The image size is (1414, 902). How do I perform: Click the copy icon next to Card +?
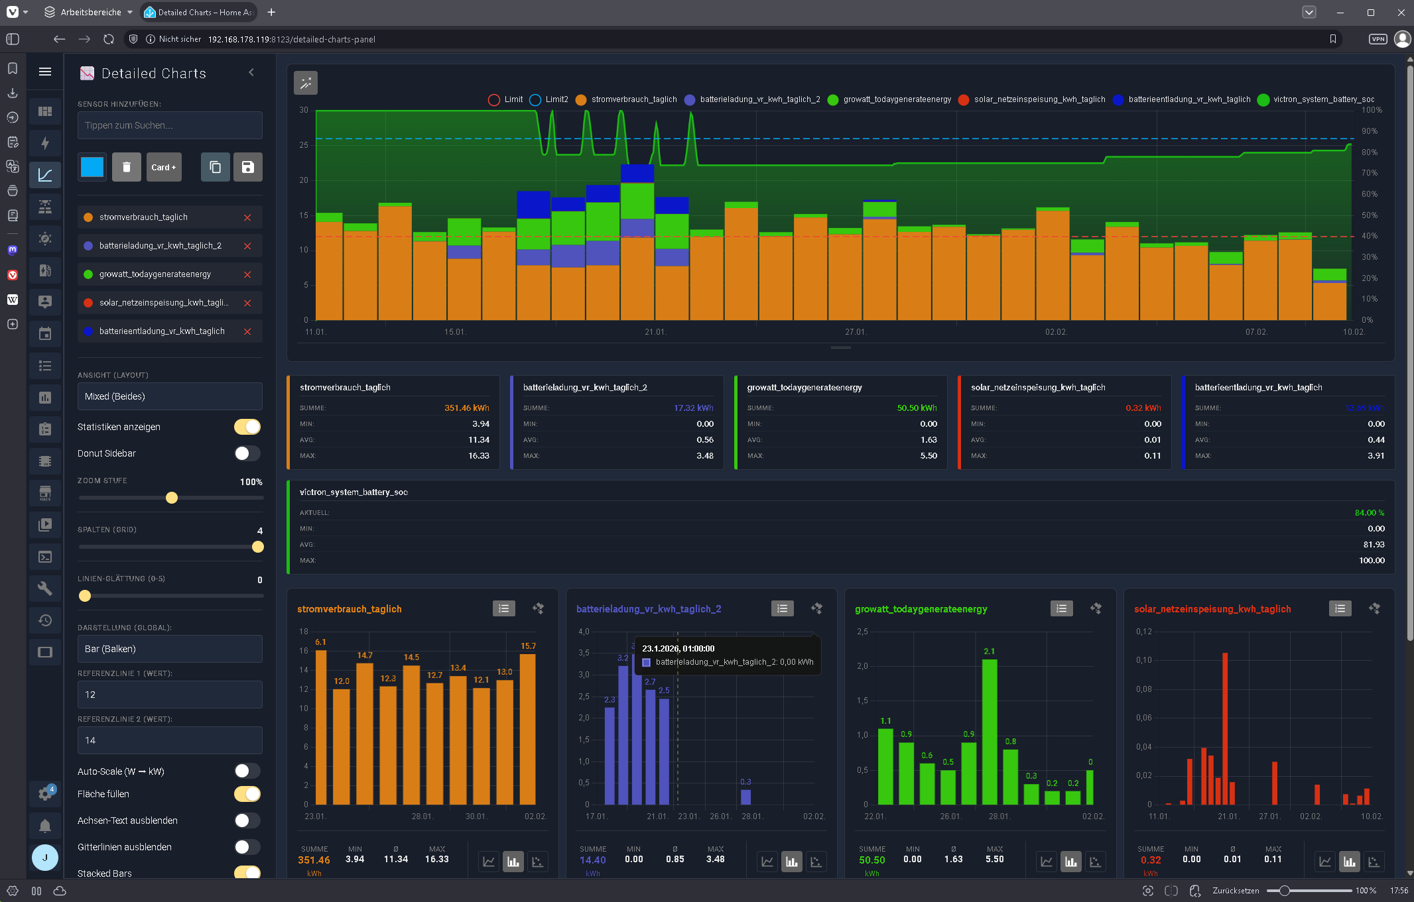(215, 167)
